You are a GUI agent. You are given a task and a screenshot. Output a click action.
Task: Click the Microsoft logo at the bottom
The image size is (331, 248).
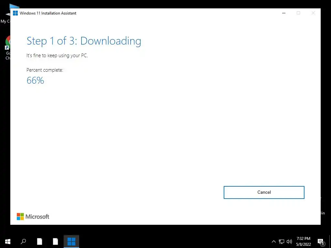coord(33,217)
